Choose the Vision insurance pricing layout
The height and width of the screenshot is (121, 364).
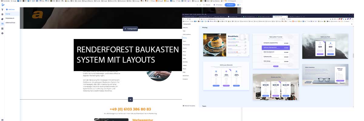point(325,75)
